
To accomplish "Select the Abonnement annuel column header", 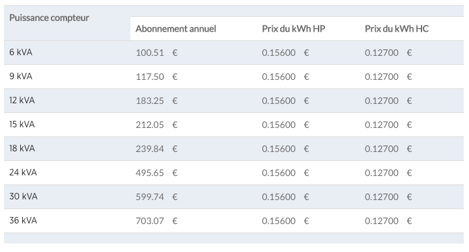I will [176, 29].
